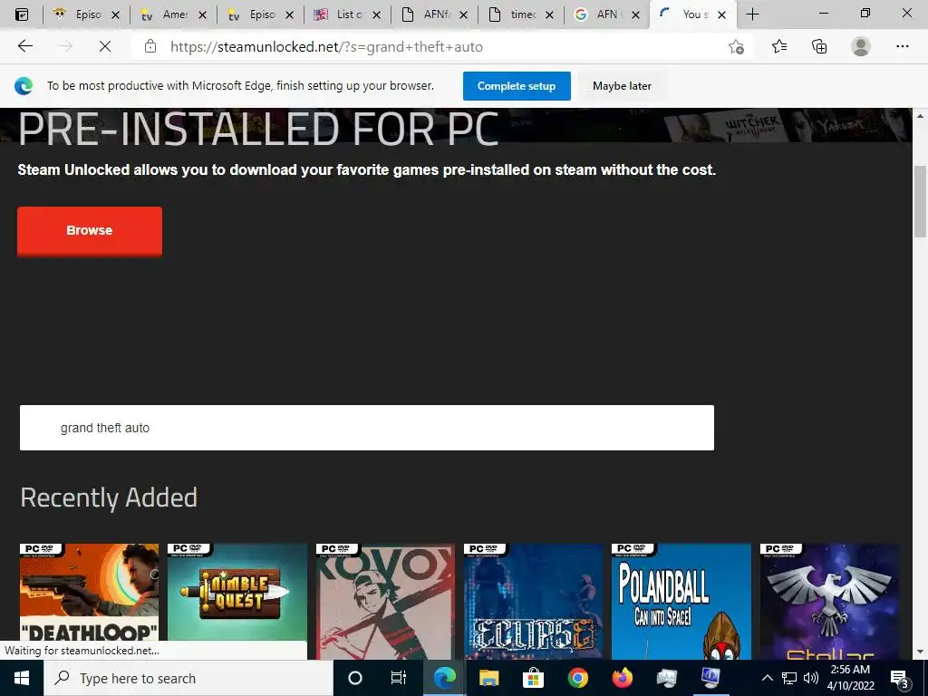Open Microsoft Store taskbar icon

533,678
